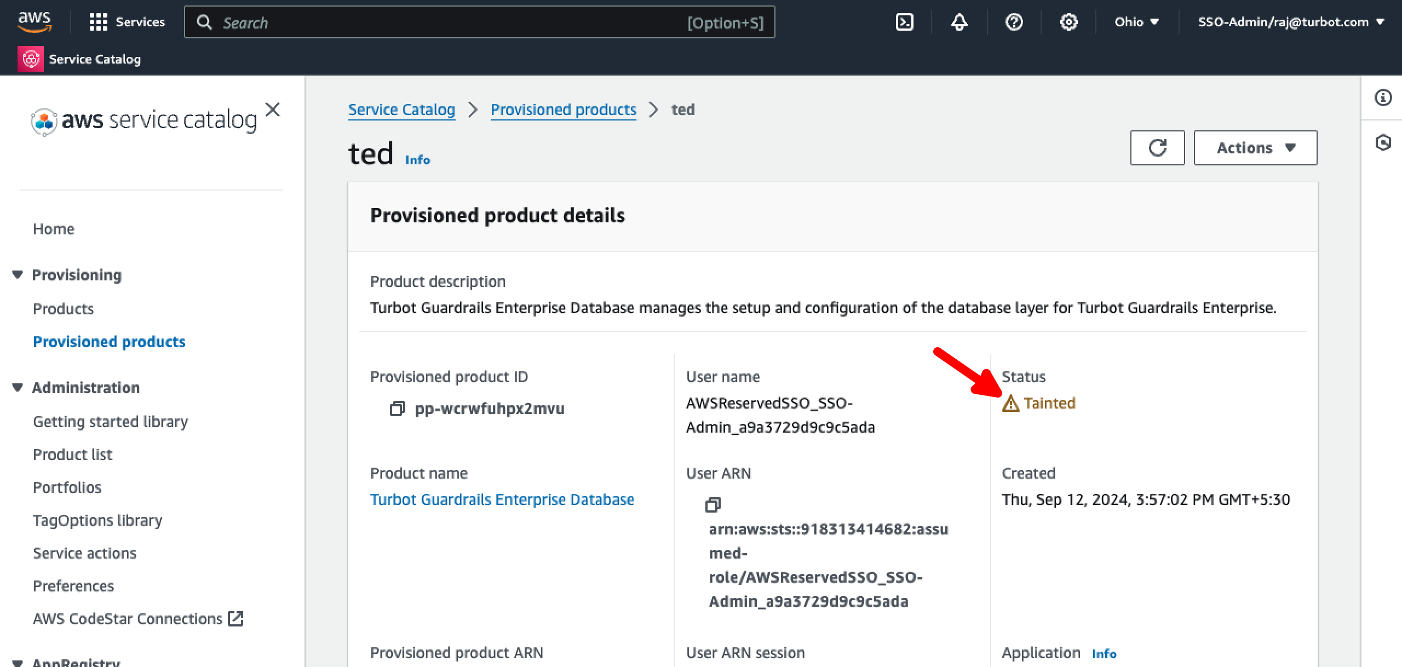This screenshot has width=1402, height=667.
Task: Collapse the Provisioning section
Action: tap(18, 275)
